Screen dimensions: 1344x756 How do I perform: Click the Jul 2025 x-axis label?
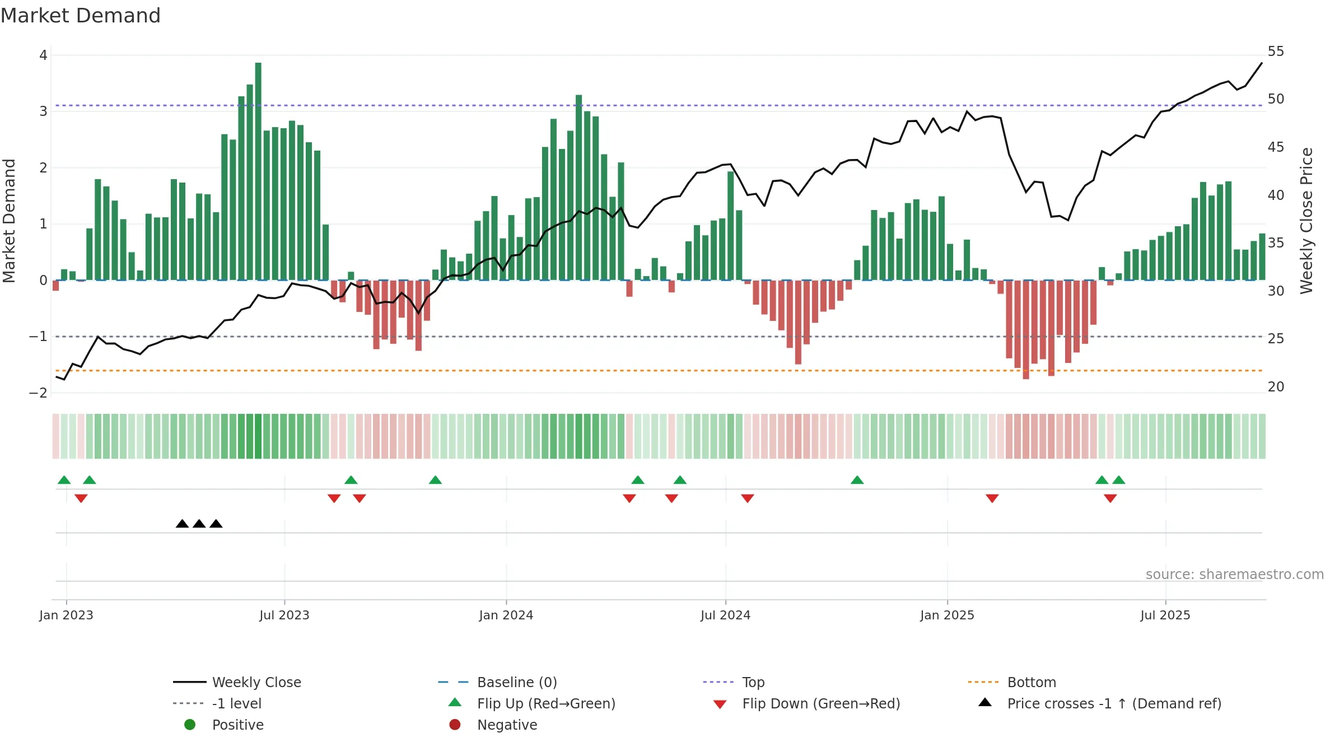tap(1165, 615)
